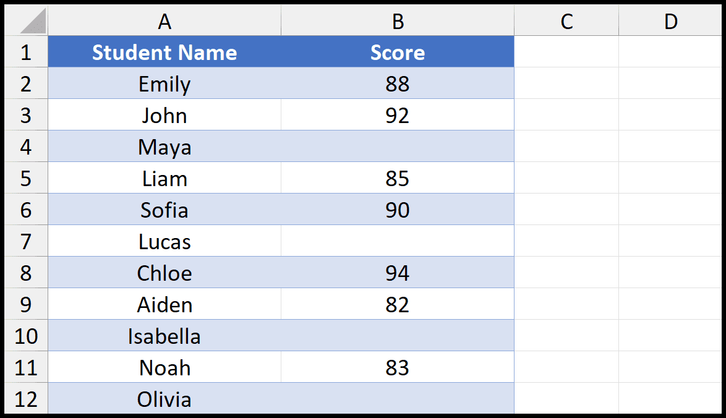Click the Score header cell
The height and width of the screenshot is (418, 726).
tap(398, 52)
